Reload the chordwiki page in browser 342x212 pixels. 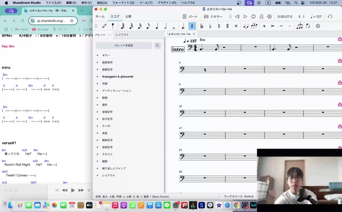tap(22, 21)
